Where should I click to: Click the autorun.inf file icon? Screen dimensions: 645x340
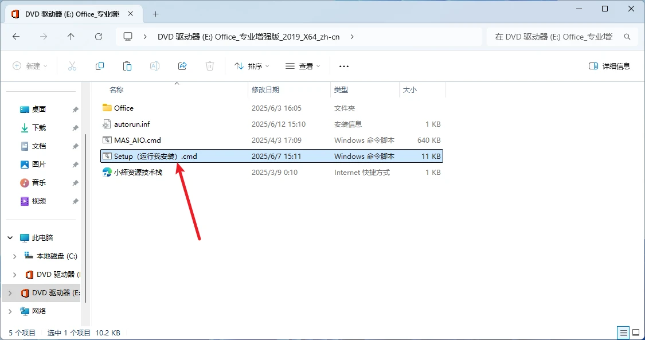click(107, 124)
